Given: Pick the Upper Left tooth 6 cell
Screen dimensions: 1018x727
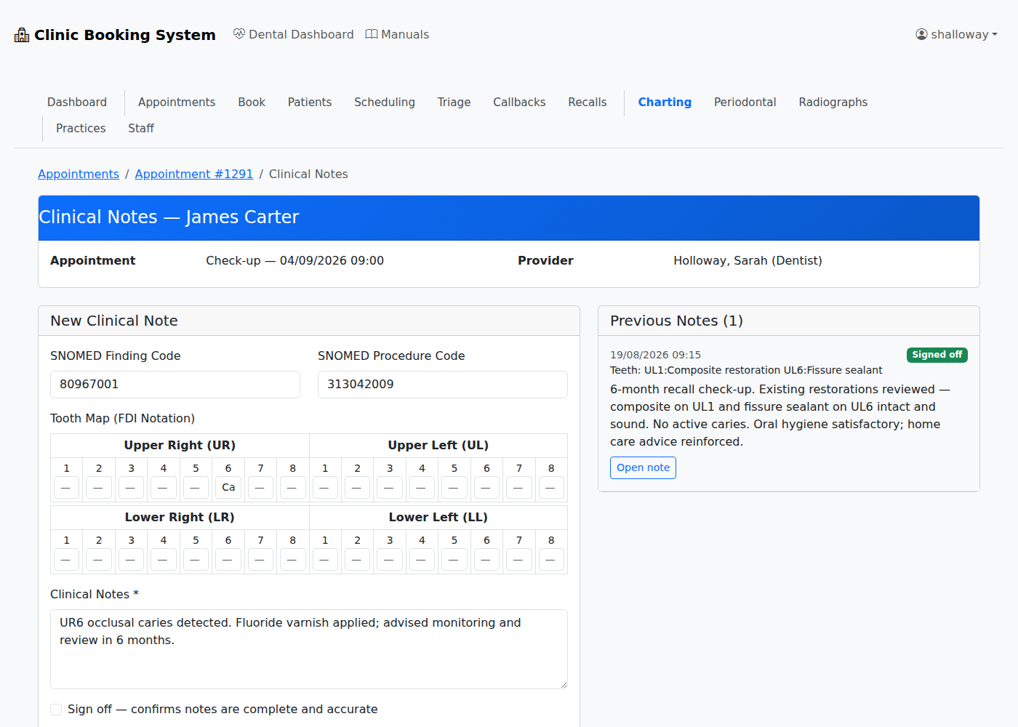Looking at the screenshot, I should click(486, 488).
